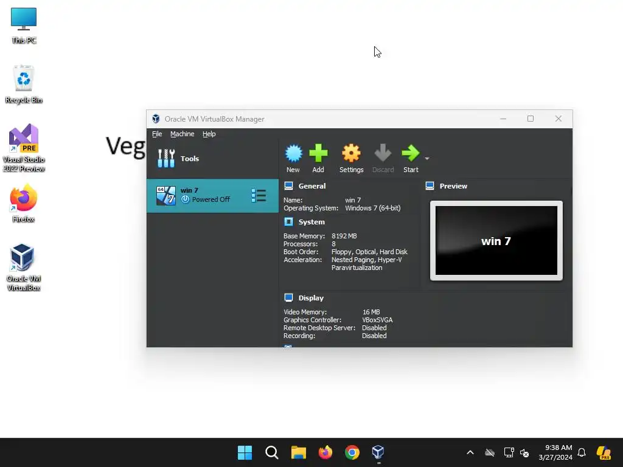Click the System chip icon

289,221
